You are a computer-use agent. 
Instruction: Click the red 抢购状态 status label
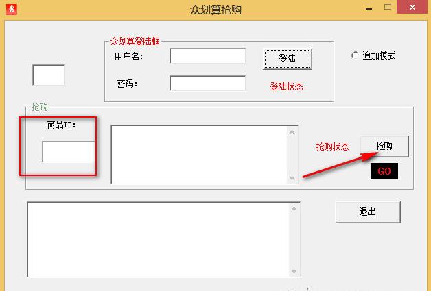click(x=332, y=147)
